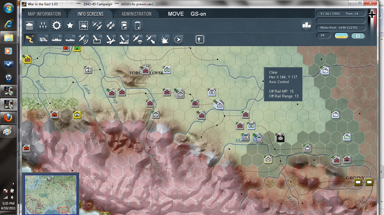This screenshot has height=215, width=384.
Task: Select the F6 bomb unit mode
Action: pyautogui.click(x=97, y=39)
